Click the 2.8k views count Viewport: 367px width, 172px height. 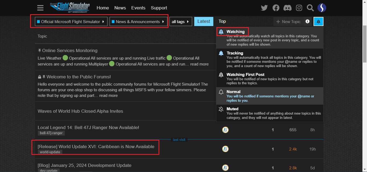point(293,168)
